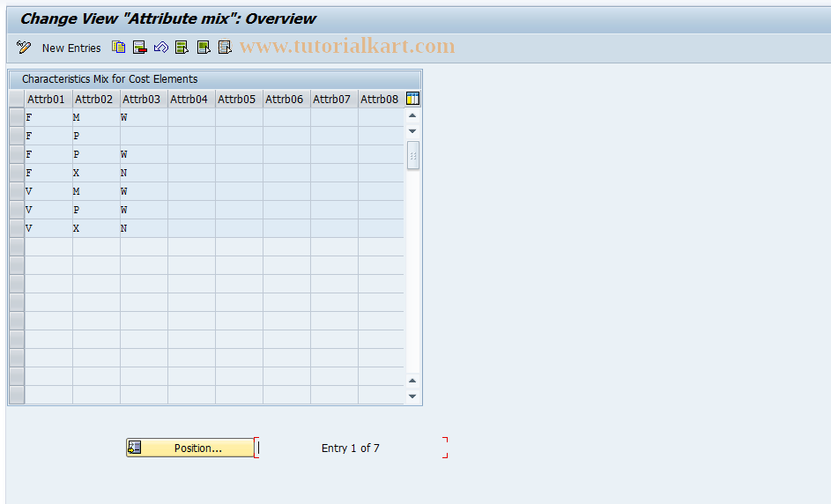Click Attrb02 cell M in first row

(x=96, y=117)
